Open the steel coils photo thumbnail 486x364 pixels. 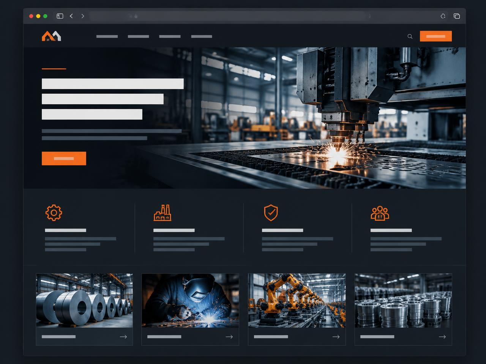[x=84, y=300]
